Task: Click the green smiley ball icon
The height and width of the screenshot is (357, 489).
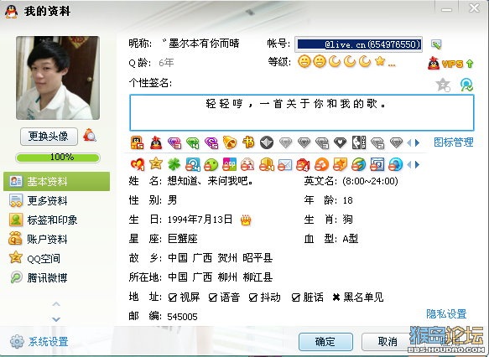Action: (211, 164)
